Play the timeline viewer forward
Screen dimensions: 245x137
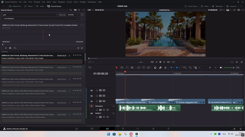pyautogui.click(x=164, y=62)
